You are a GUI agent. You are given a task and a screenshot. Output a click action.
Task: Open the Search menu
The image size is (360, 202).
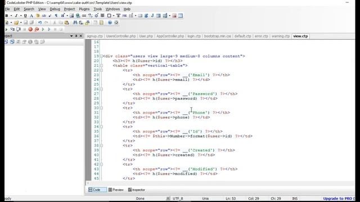(x=29, y=9)
